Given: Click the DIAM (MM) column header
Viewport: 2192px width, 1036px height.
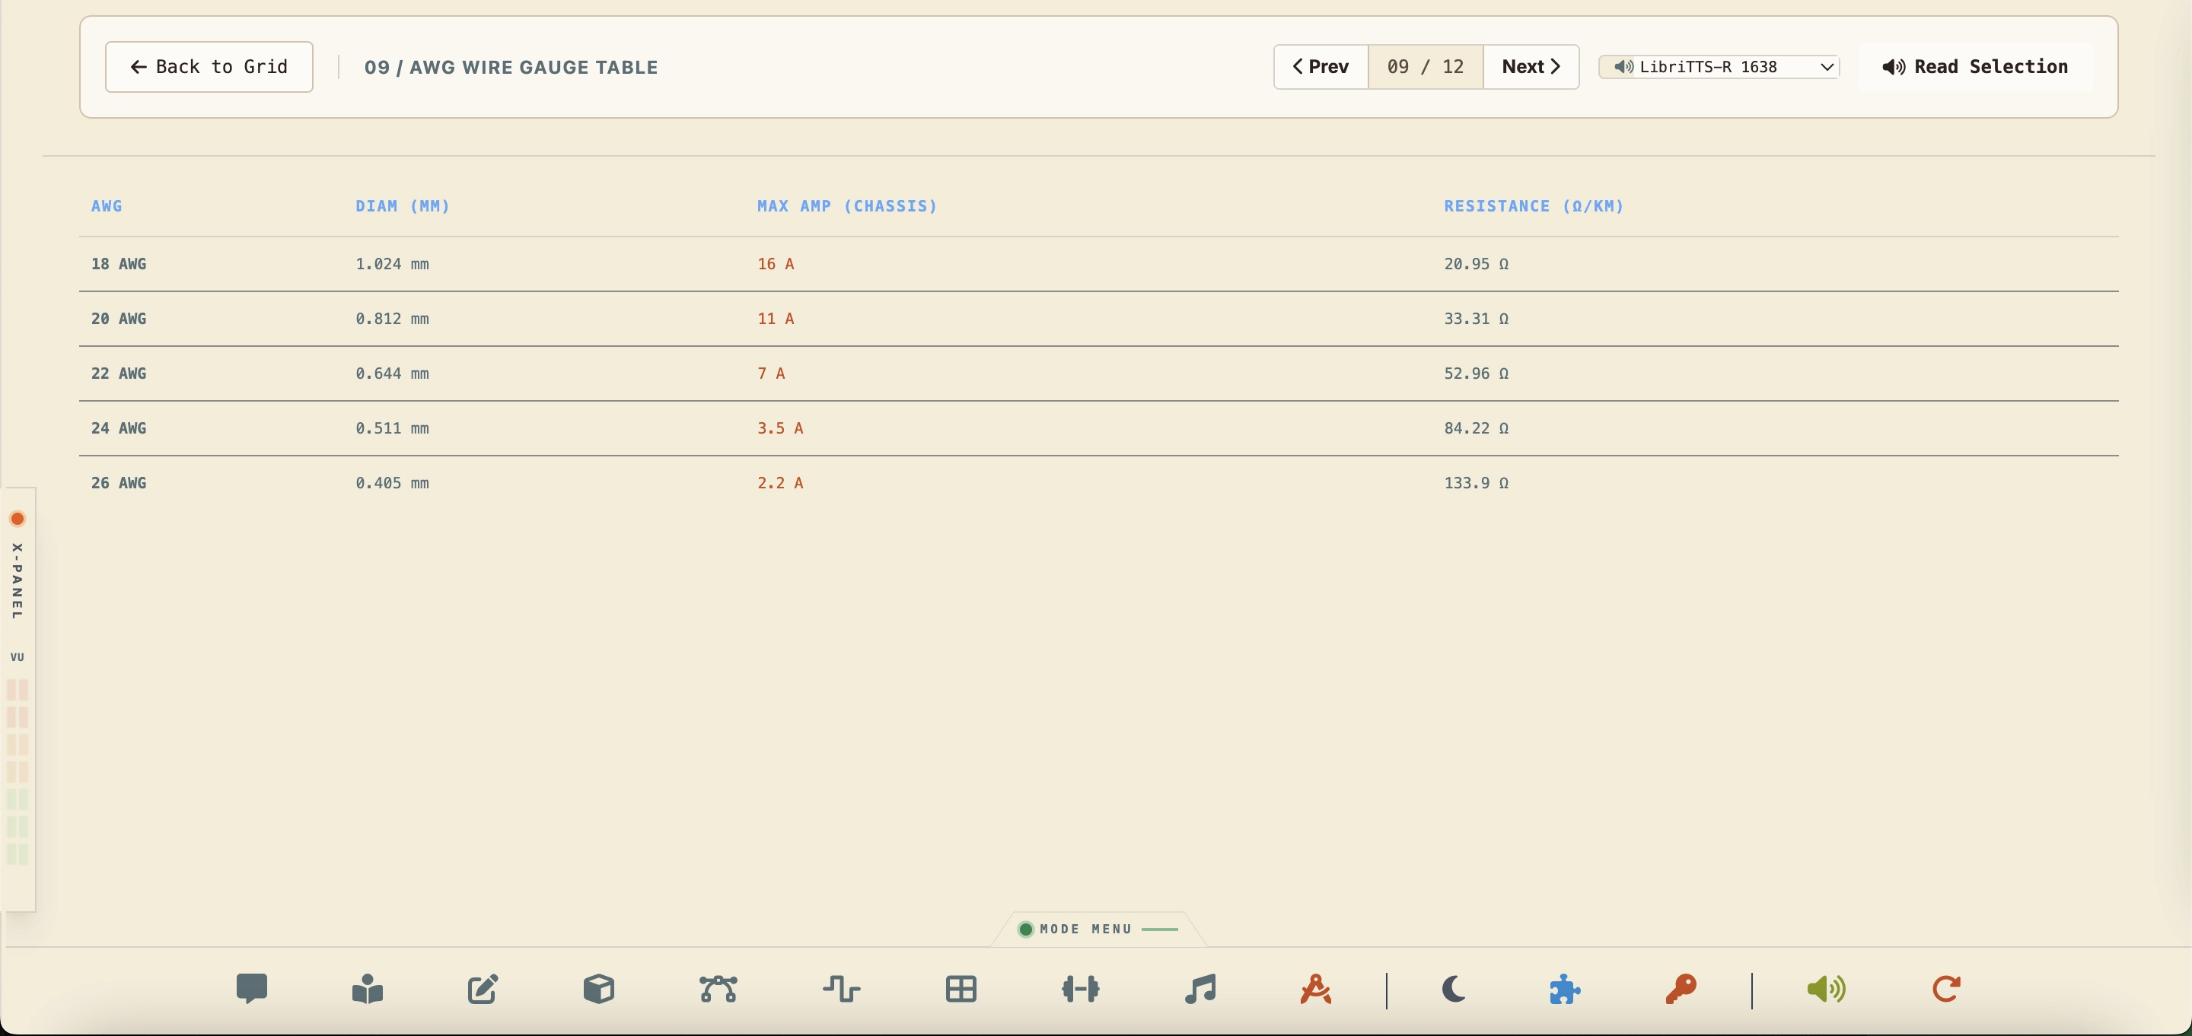Looking at the screenshot, I should (x=403, y=206).
